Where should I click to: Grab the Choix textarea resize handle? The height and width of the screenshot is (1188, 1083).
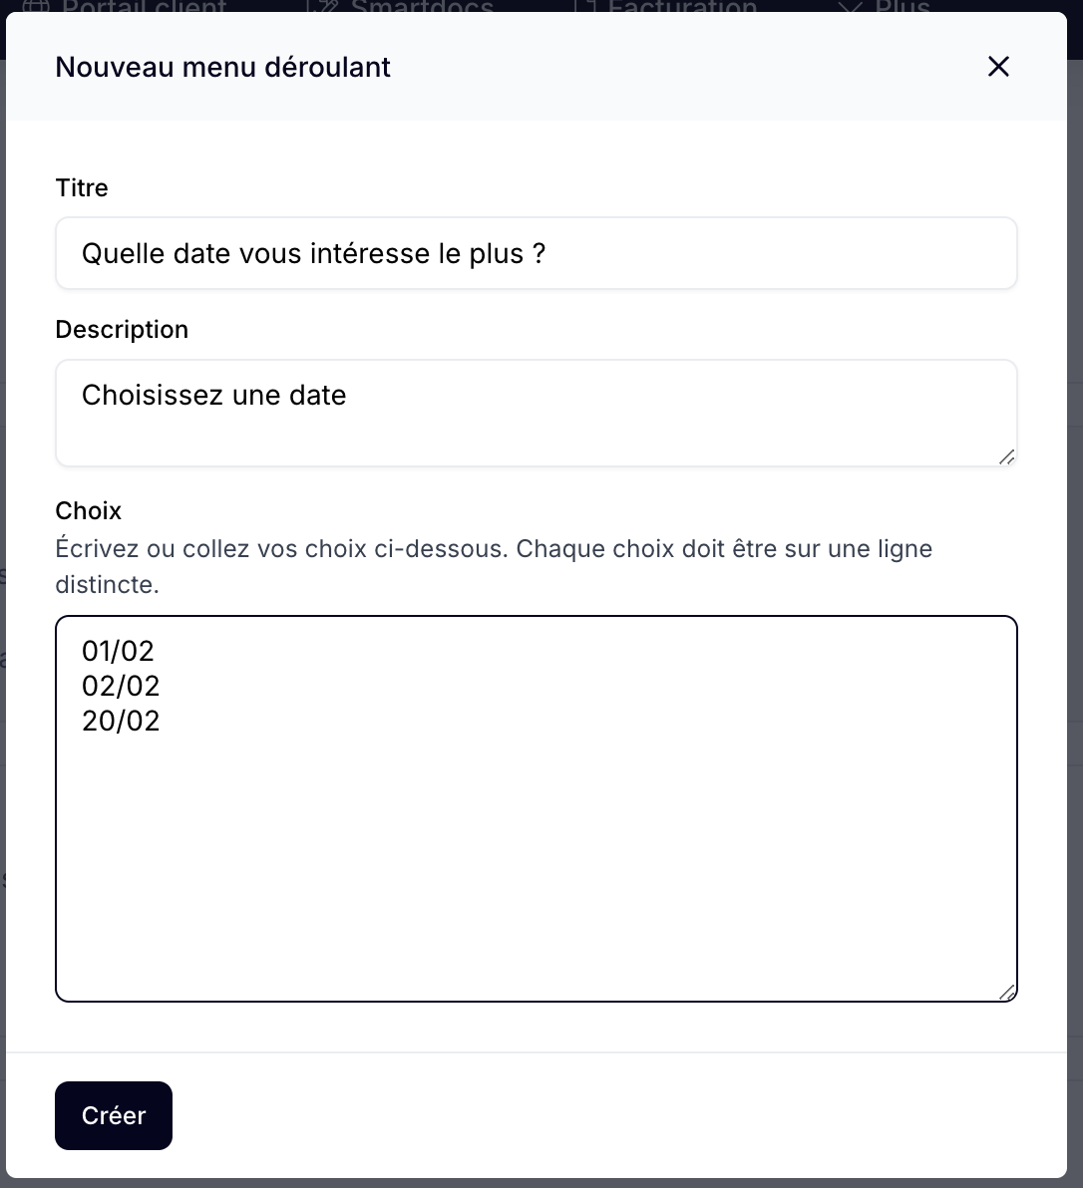point(1006,992)
